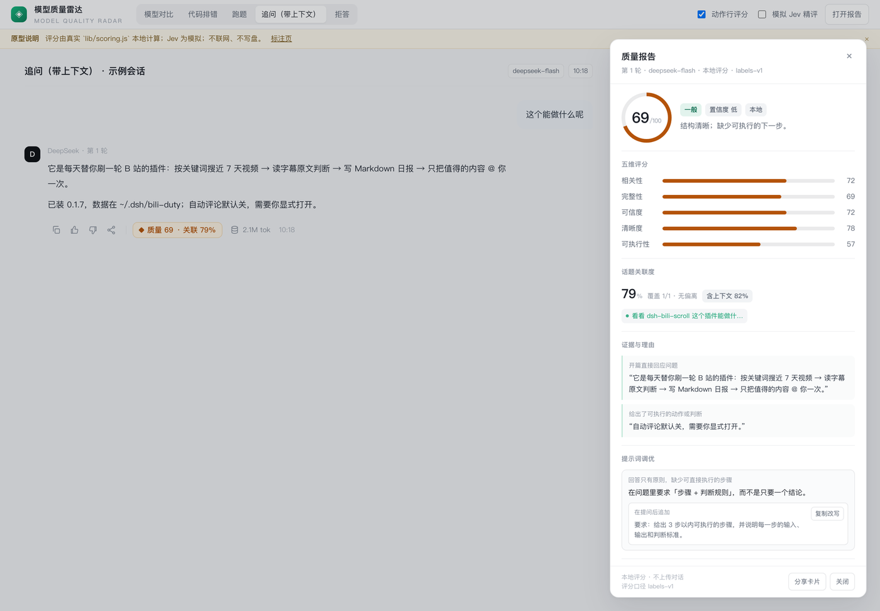880x611 pixels.
Task: Click the 本地 tag beside 置信度
Action: tap(756, 110)
